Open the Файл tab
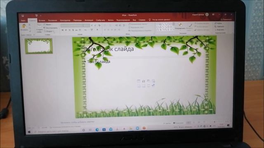 click(x=23, y=21)
